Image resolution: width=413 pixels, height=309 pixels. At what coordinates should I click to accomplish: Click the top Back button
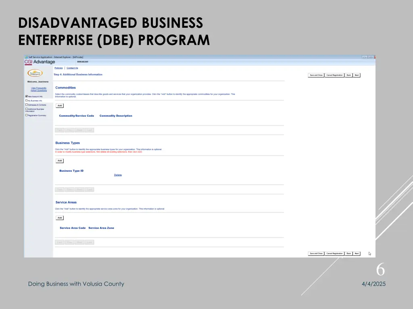[349, 75]
